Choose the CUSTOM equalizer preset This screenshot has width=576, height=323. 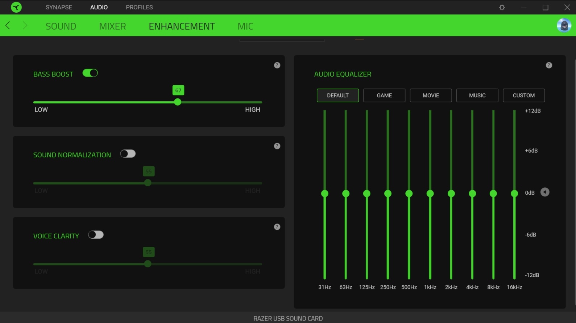coord(523,95)
